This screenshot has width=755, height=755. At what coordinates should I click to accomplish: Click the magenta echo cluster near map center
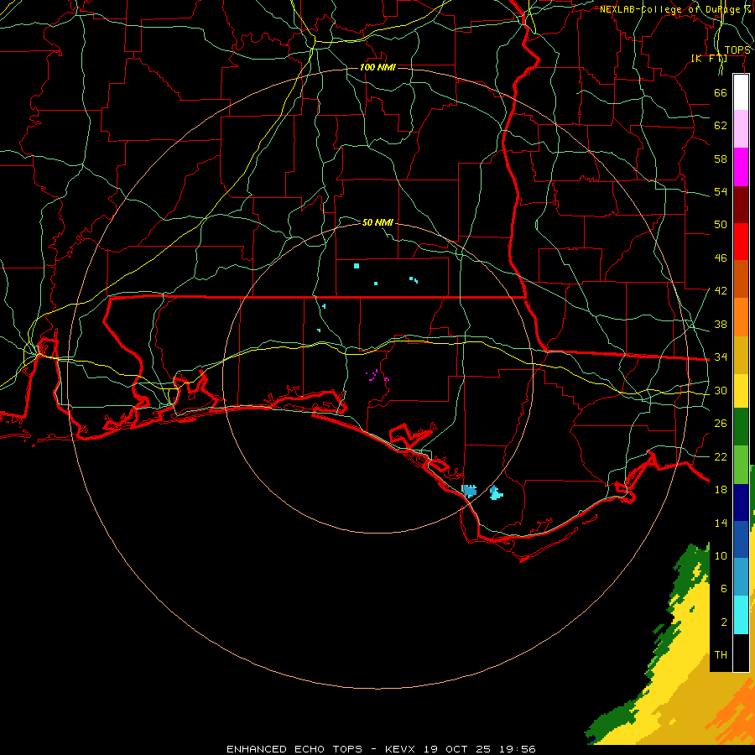coord(377,376)
